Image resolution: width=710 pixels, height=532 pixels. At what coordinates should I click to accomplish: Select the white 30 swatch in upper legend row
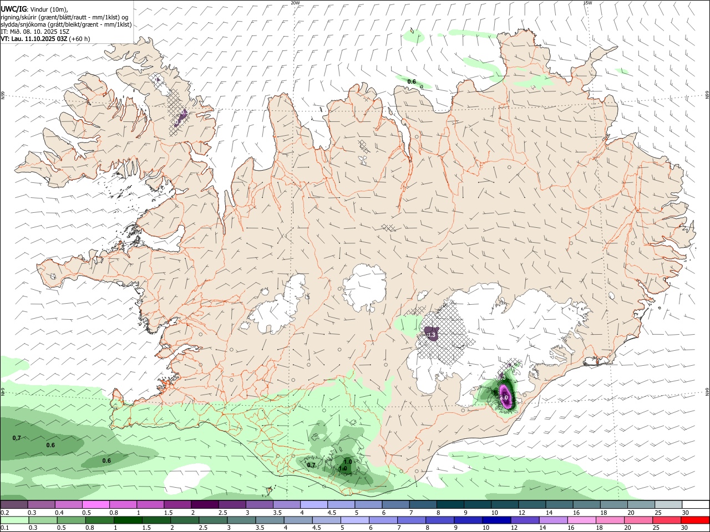pos(694,504)
